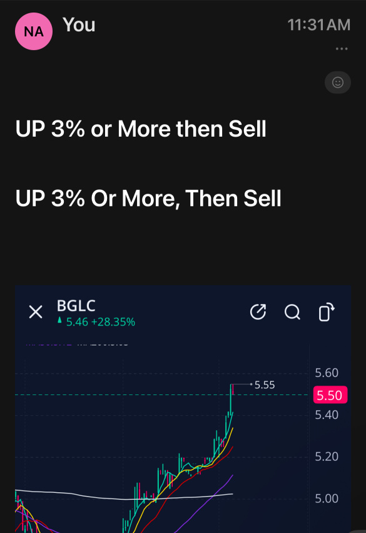Image resolution: width=366 pixels, height=533 pixels.
Task: Tap the sender name You
Action: 79,25
